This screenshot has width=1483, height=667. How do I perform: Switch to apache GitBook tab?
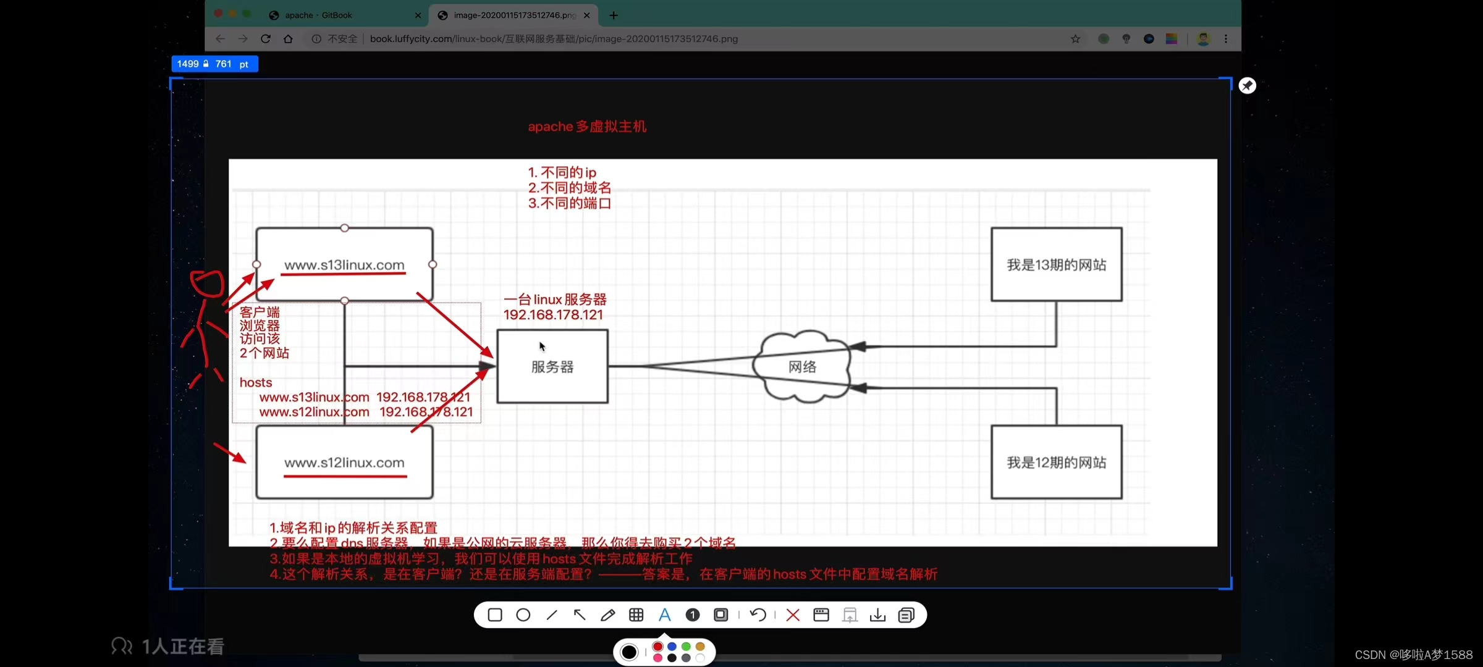pyautogui.click(x=319, y=15)
